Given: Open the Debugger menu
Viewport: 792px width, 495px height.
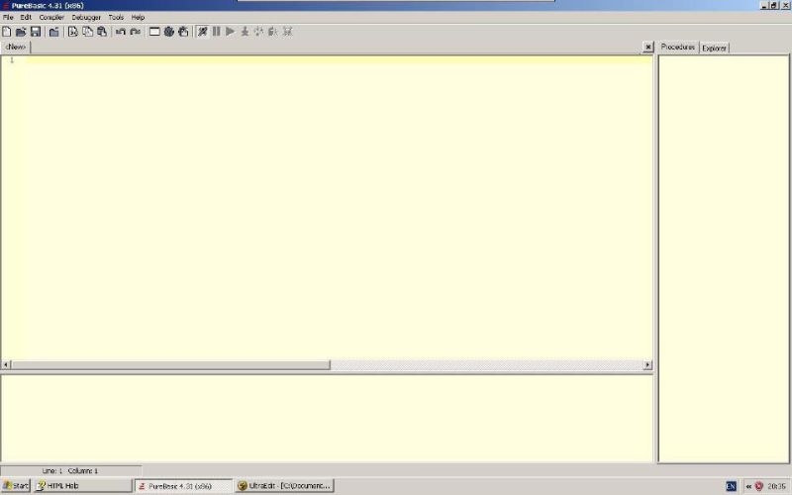Looking at the screenshot, I should pyautogui.click(x=86, y=17).
